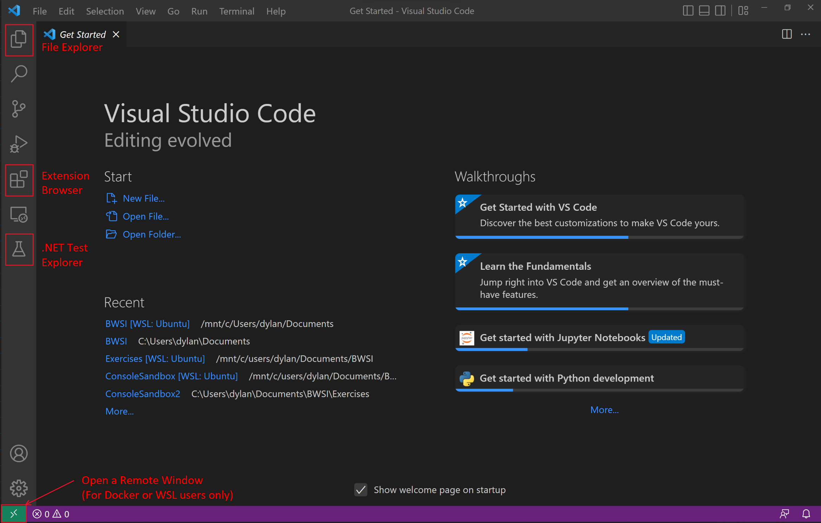Click More... under Walkthroughs

605,410
